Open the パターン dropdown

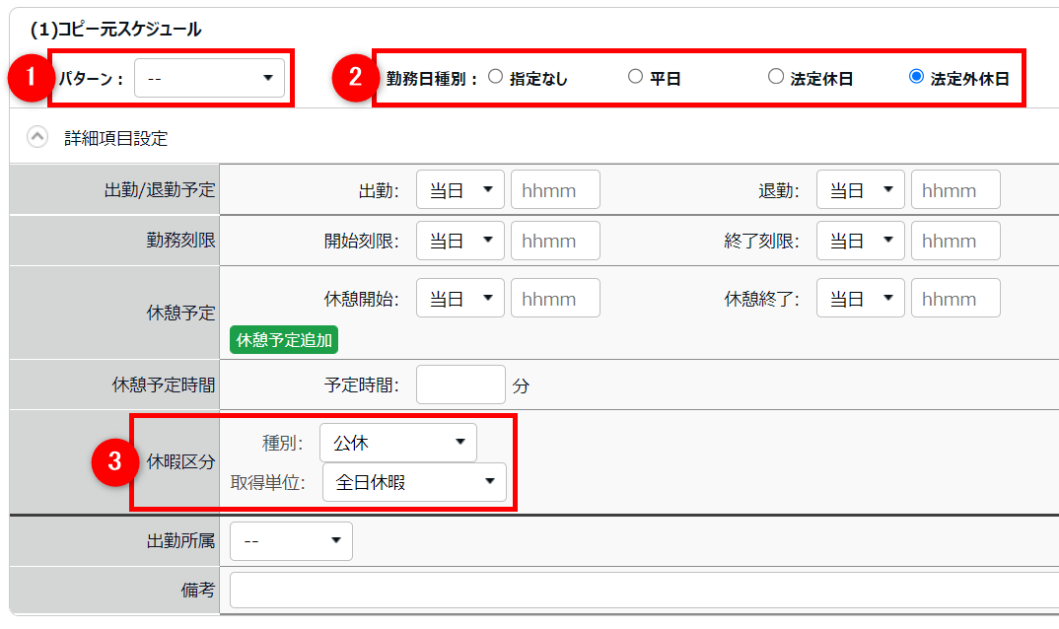209,78
